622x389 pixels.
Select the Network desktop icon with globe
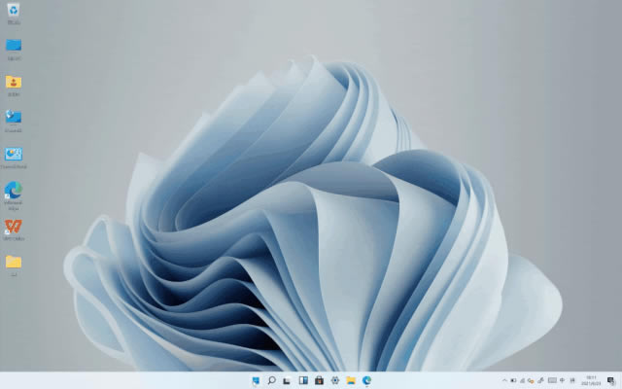point(14,122)
